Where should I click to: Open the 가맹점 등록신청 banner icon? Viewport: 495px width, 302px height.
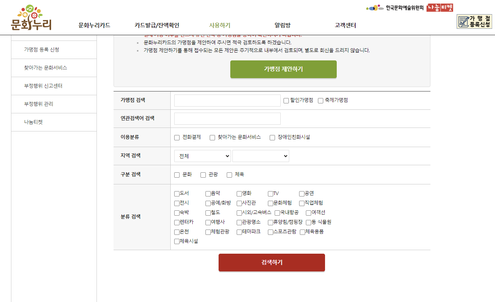474,22
